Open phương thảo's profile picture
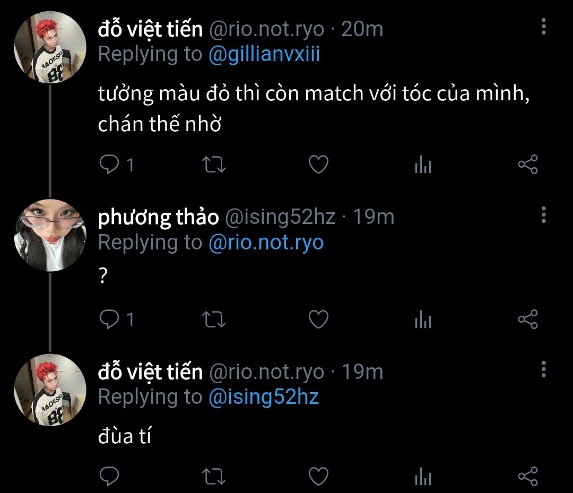This screenshot has width=573, height=493. click(x=49, y=236)
